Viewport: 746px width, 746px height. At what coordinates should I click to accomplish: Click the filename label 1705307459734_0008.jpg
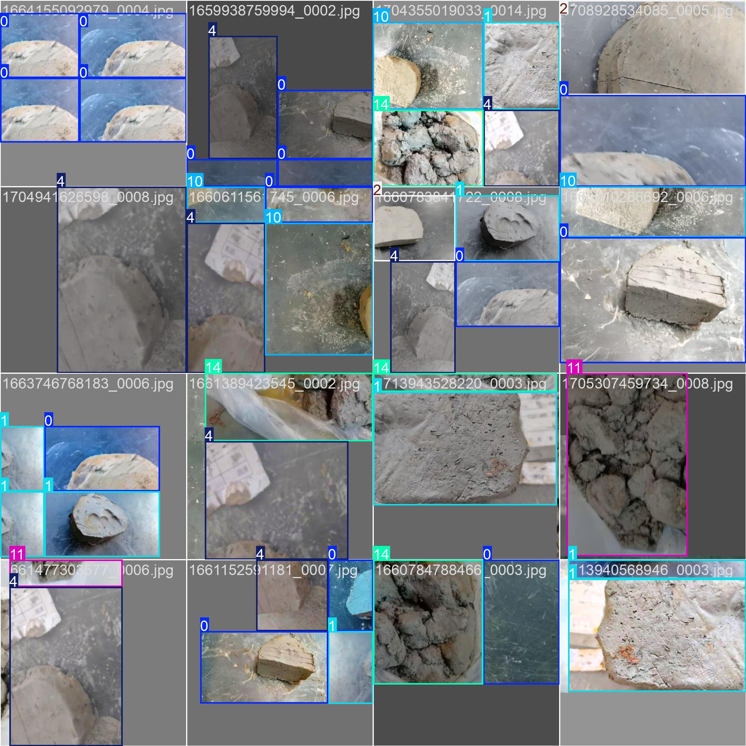pos(647,383)
